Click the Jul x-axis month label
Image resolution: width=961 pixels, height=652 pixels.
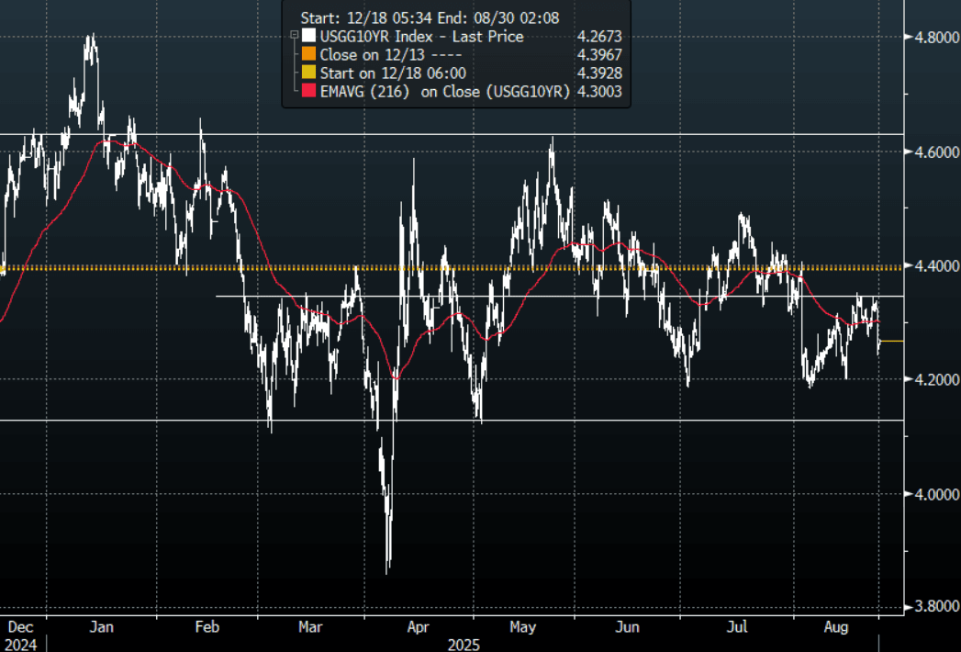click(x=737, y=627)
